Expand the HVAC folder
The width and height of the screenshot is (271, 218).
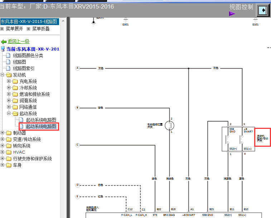[2, 152]
